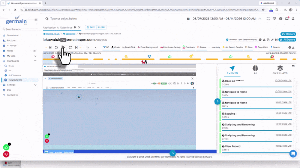Rewind the session replay
This screenshot has width=300, height=168.
56,47
